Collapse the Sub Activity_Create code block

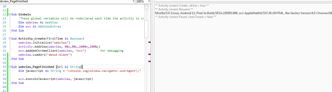(10, 39)
